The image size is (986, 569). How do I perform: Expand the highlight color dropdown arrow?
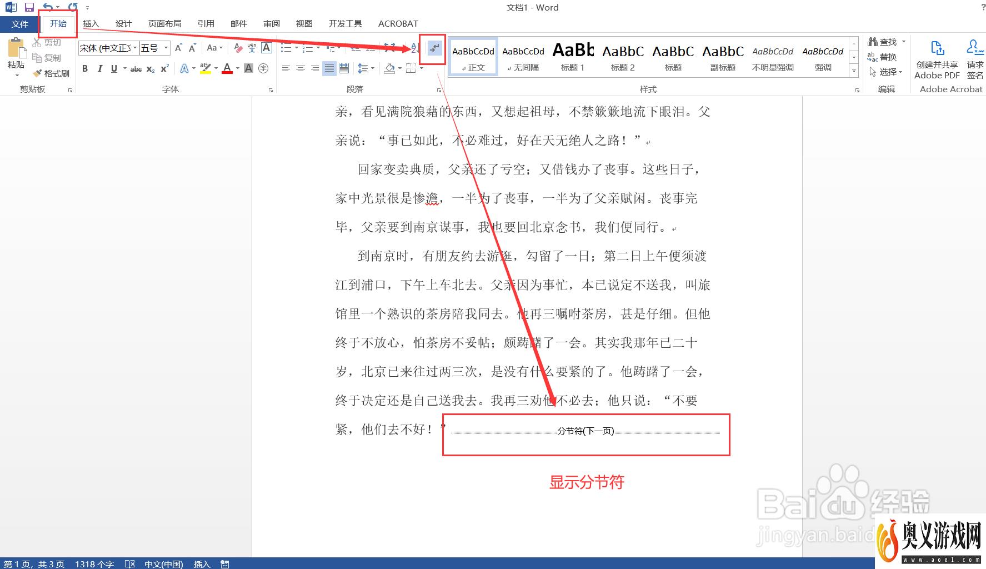216,69
